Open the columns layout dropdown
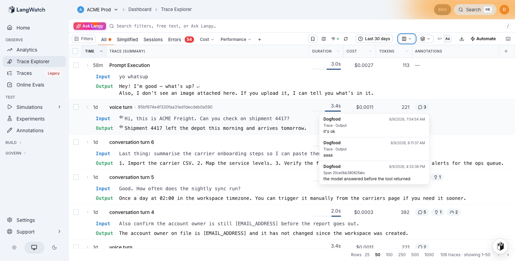 [407, 39]
